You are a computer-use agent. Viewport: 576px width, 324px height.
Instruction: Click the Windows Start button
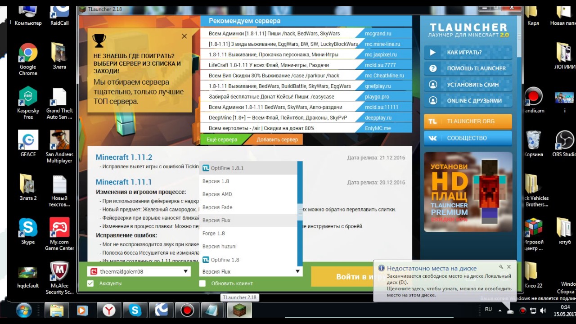[x=24, y=310]
